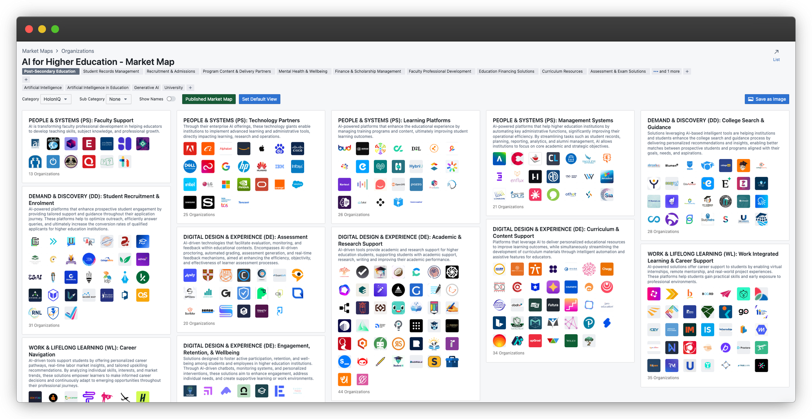Click the '25 Organizations' count text

pyautogui.click(x=199, y=215)
